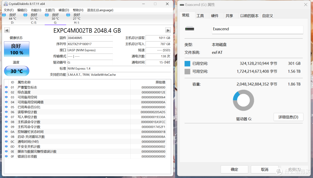Viewport: 313px width, 178px height.
Task: Click status dot for attribute 0E 媒体与数据完整性错误计数
Action: coord(6,151)
